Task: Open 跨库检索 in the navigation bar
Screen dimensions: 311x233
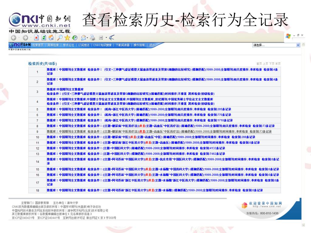Action: pos(53,45)
